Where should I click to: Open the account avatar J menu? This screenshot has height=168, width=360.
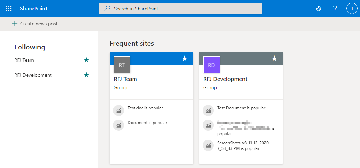tap(352, 9)
